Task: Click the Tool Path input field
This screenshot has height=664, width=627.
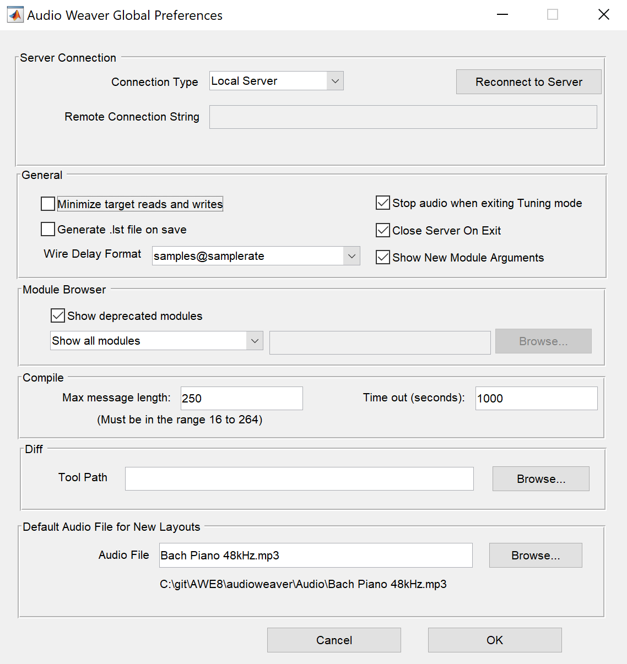Action: click(x=299, y=478)
